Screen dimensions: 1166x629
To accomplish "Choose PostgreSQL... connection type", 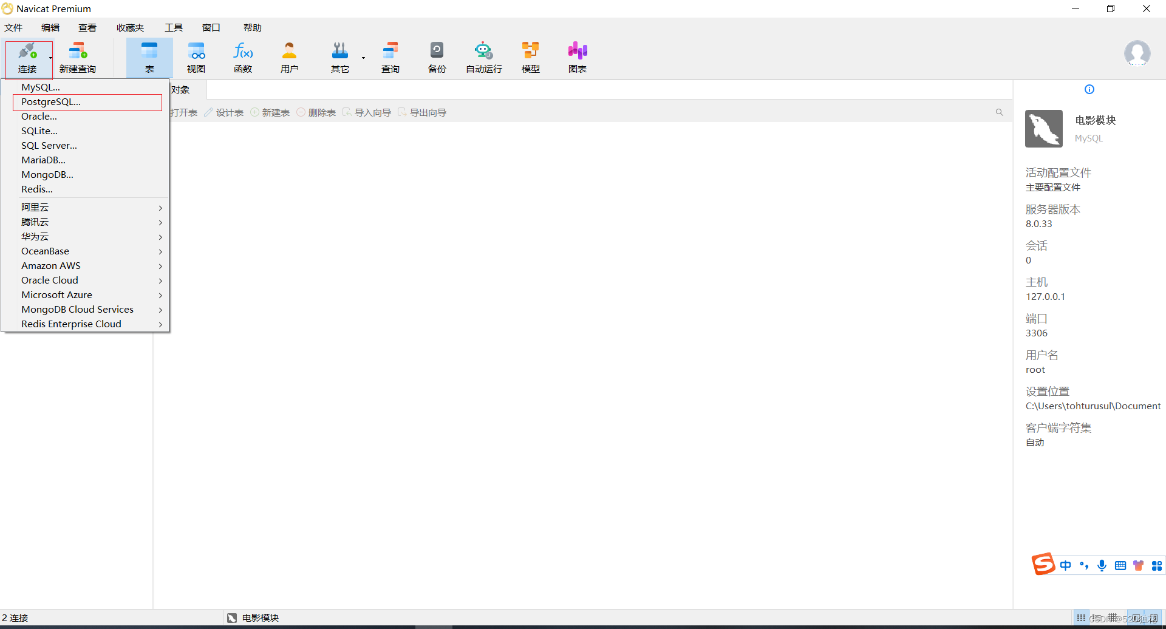I will tap(85, 102).
